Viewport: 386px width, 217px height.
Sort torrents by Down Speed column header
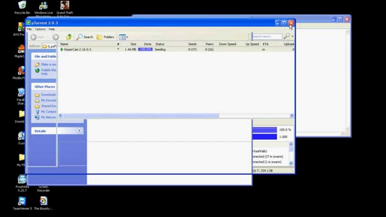coord(227,44)
